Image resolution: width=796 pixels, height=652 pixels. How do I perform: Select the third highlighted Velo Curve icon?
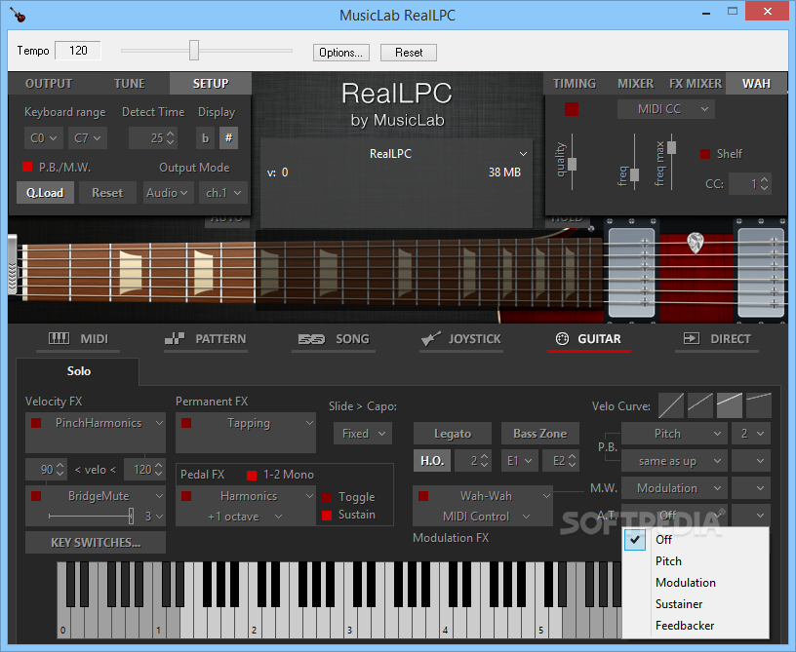(730, 405)
